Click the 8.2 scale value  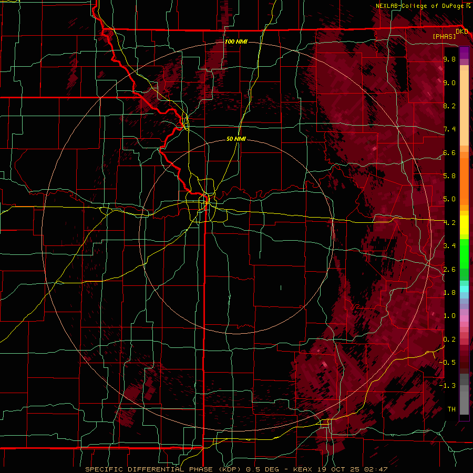[x=449, y=106]
